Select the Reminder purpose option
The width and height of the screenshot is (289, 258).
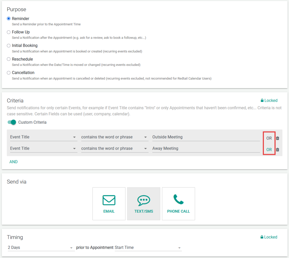pos(9,19)
